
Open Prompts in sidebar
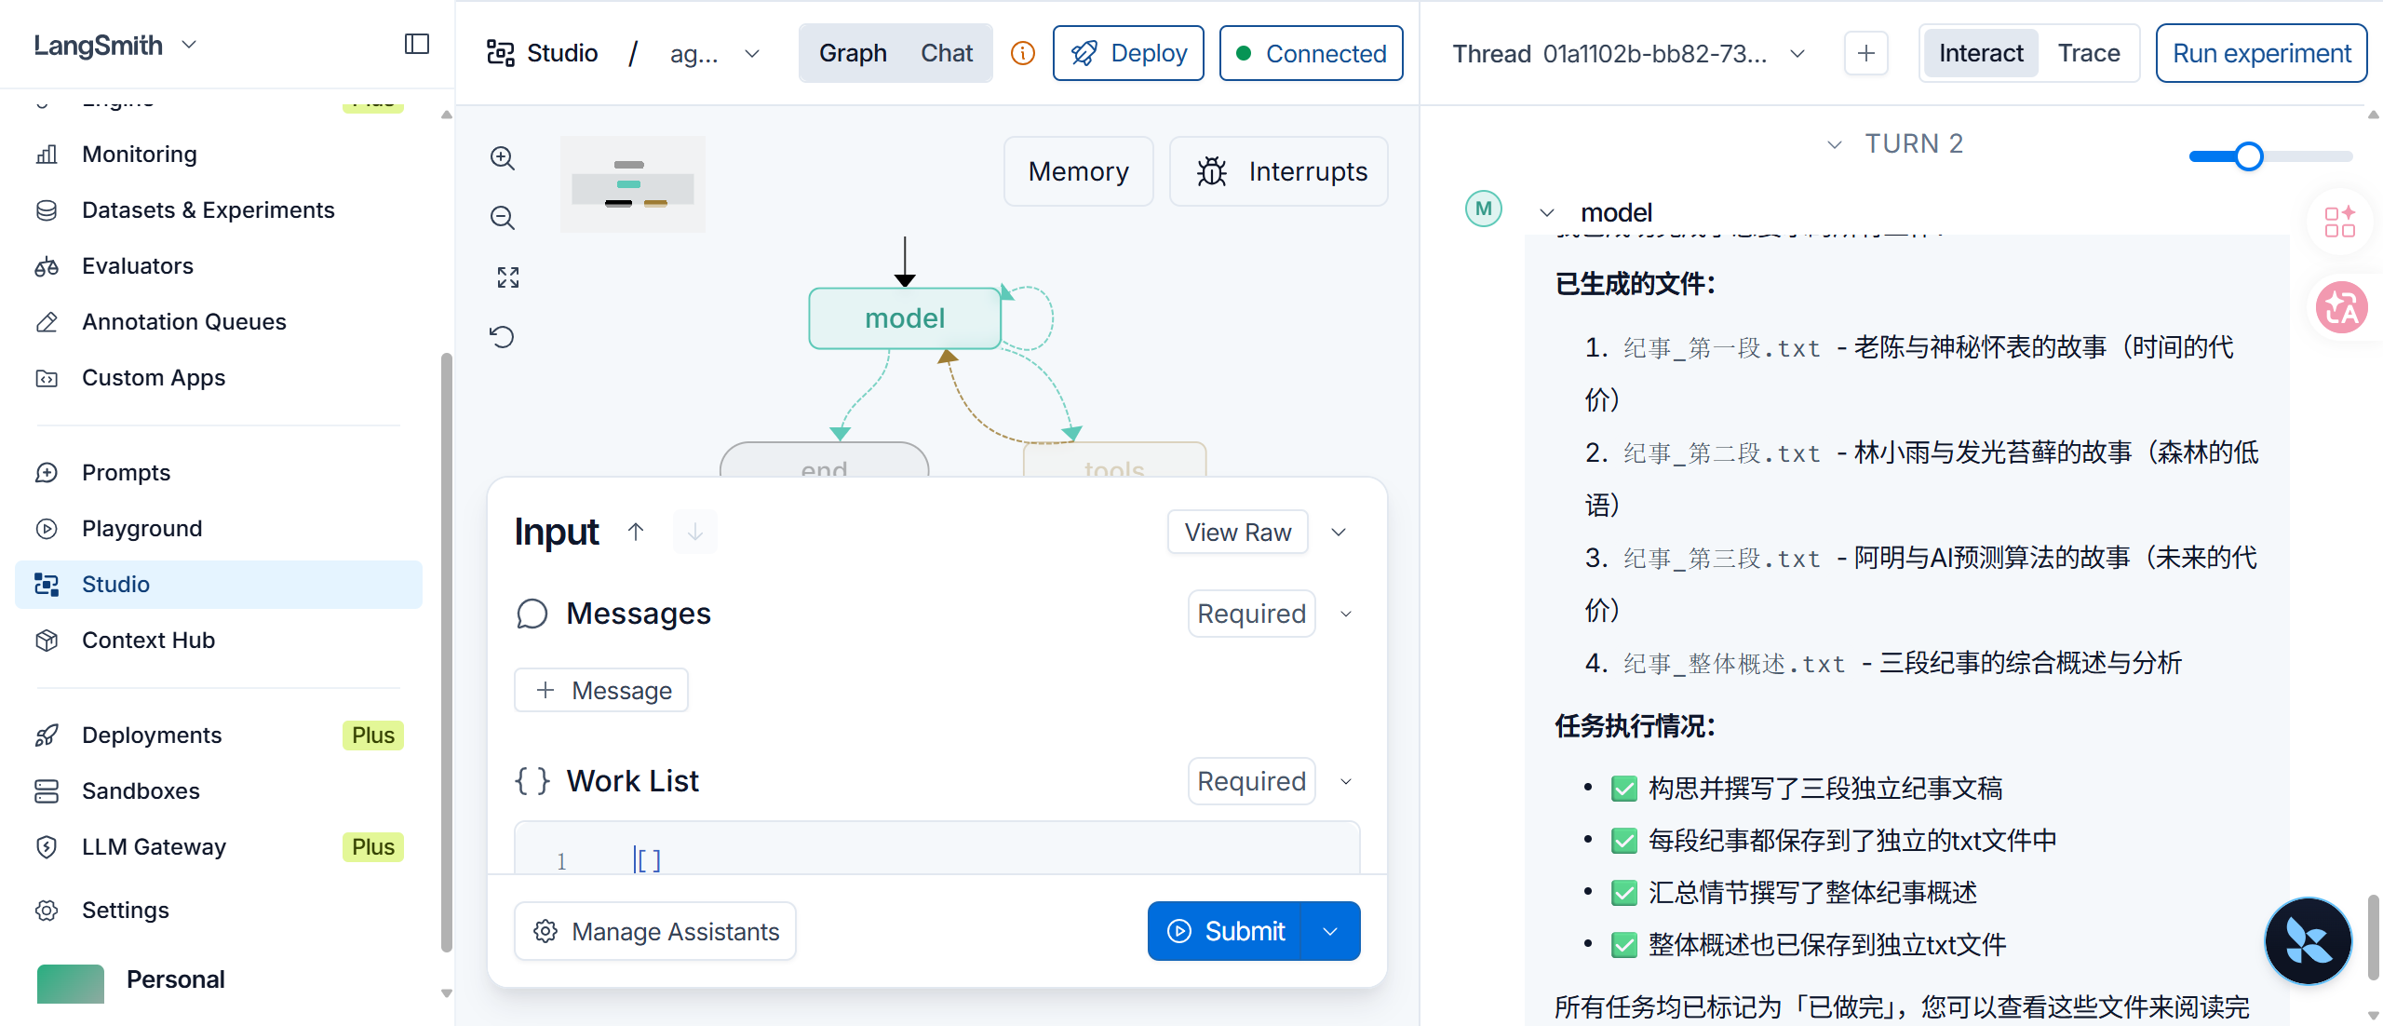(219, 472)
